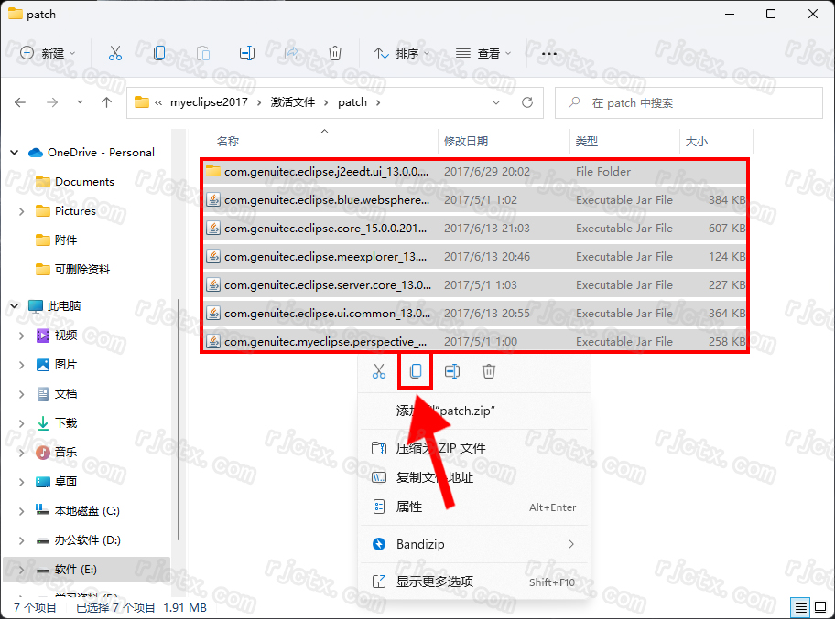Switch to large thumbnails view toggle
This screenshot has width=835, height=619.
click(819, 607)
